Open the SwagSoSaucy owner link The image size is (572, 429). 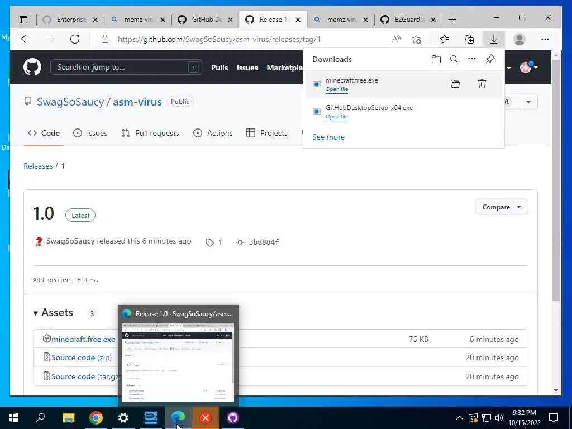click(x=70, y=102)
